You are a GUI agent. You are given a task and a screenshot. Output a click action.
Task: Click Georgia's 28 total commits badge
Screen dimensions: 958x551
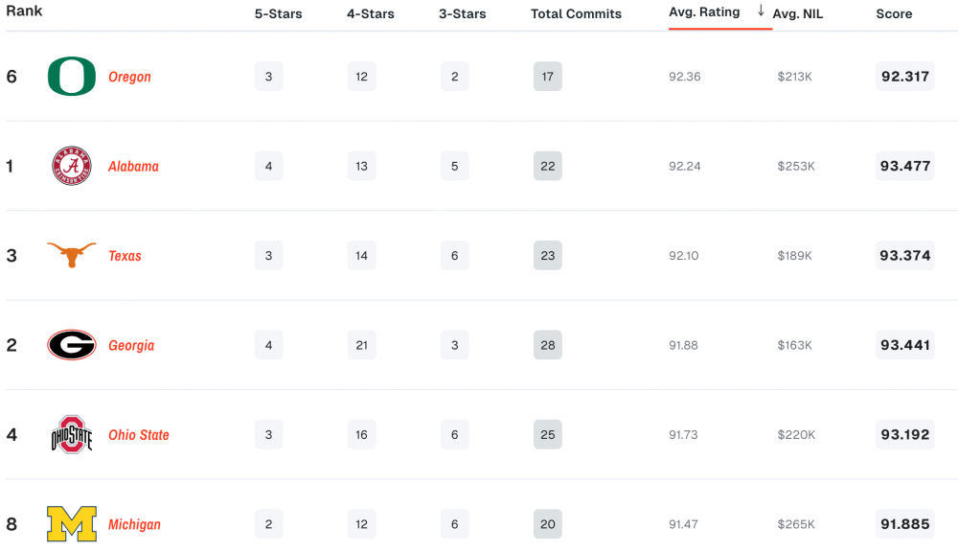click(548, 345)
